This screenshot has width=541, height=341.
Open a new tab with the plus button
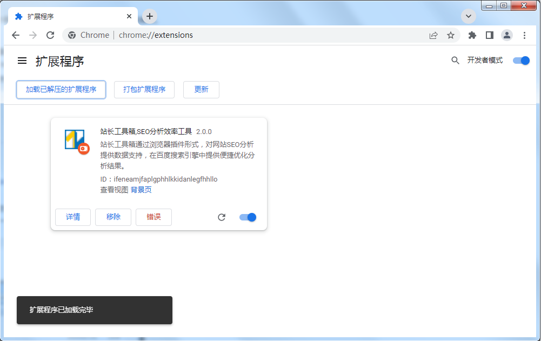pos(149,16)
